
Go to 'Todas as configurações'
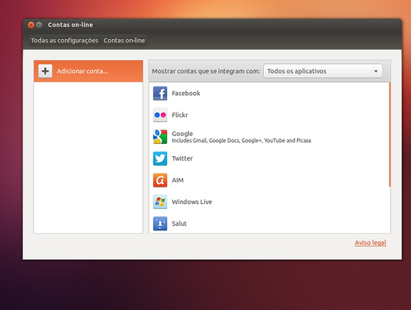tap(64, 40)
